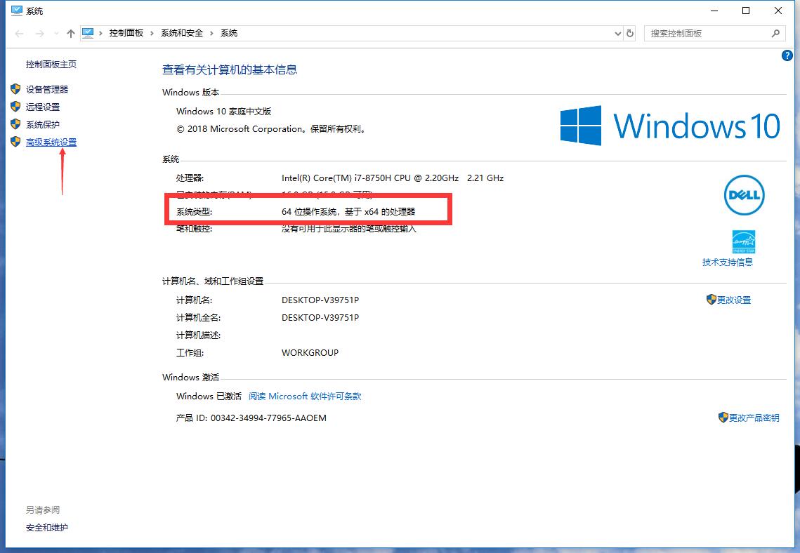Select 计算机全名 value DESKTOP-V39751P
Screen dimensions: 800x553
[320, 317]
